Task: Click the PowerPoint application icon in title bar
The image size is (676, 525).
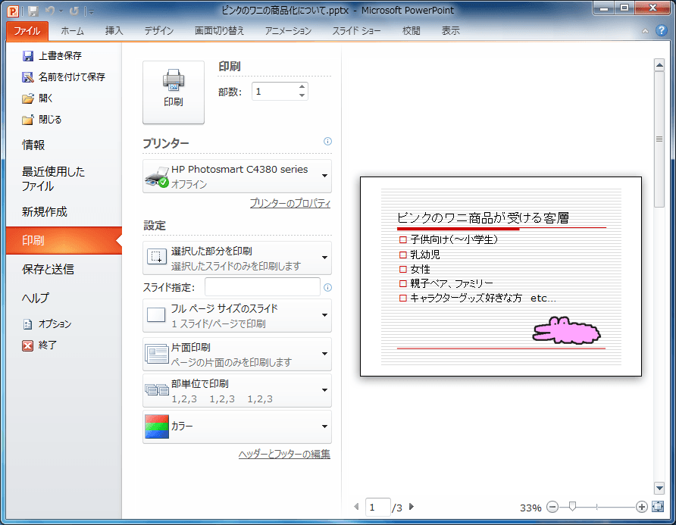Action: point(14,11)
